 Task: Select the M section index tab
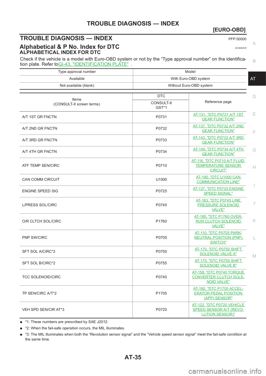[254, 256]
